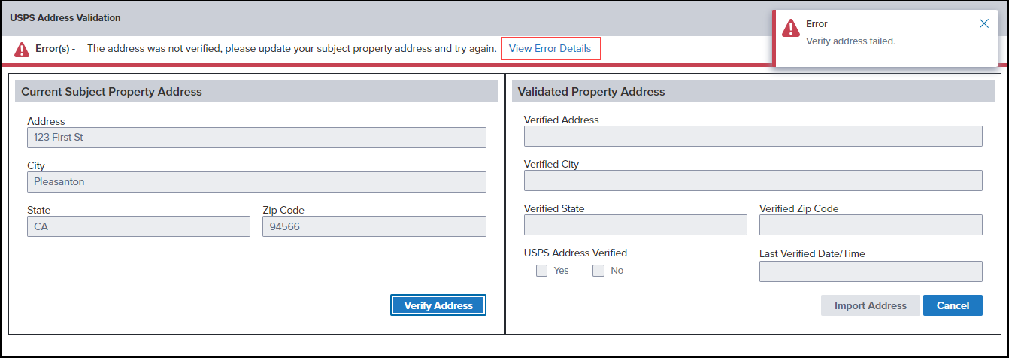This screenshot has height=358, width=1009.
Task: Dismiss the Error toast notification
Action: (984, 23)
